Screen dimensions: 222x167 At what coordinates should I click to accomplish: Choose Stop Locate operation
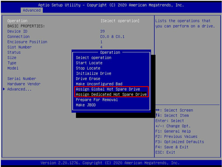point(88,68)
